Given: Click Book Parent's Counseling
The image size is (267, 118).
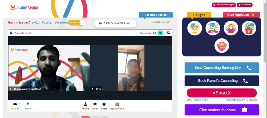Looking at the screenshot, I should pyautogui.click(x=222, y=81).
